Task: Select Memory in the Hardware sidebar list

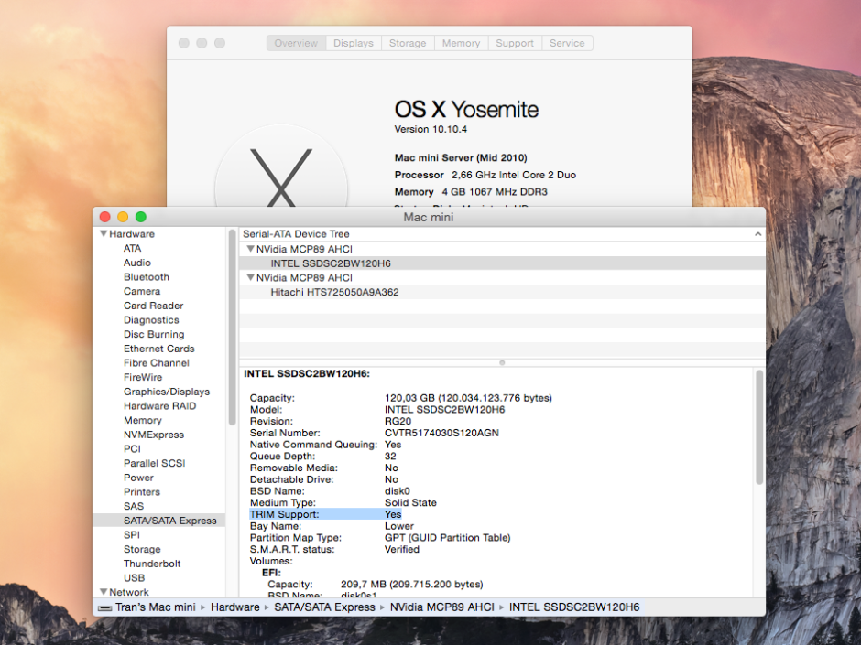Action: (x=143, y=420)
